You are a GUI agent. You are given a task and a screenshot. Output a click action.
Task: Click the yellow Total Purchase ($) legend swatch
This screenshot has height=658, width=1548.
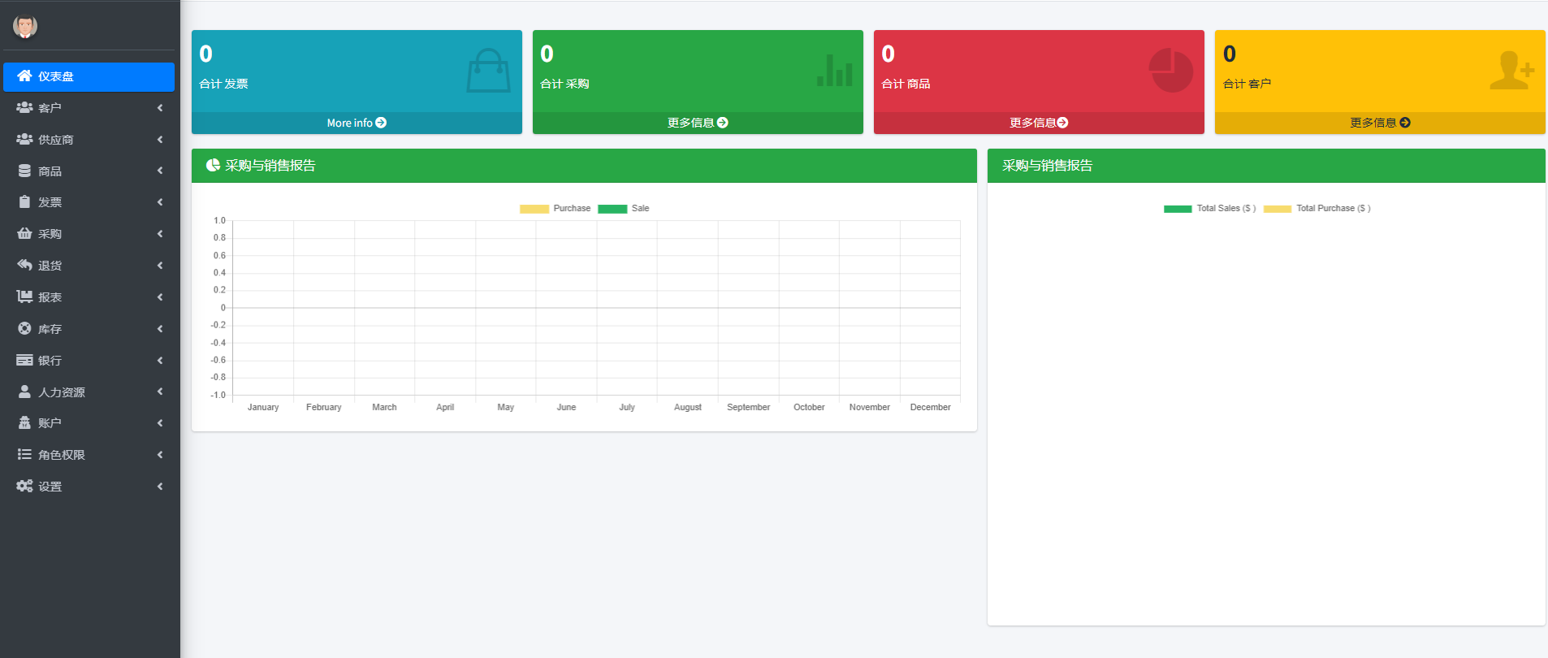click(1277, 209)
